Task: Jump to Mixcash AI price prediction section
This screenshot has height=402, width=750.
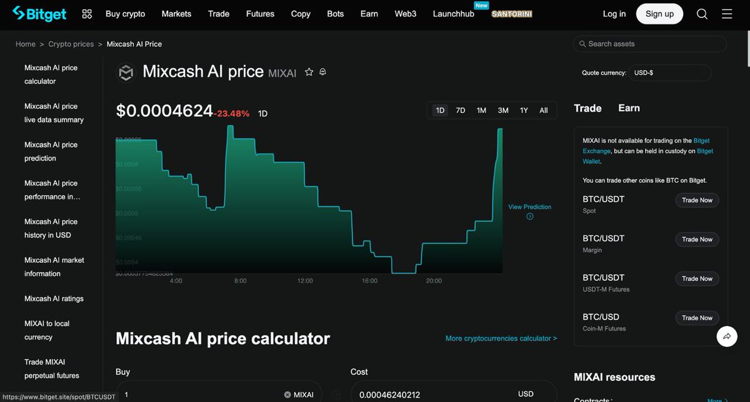Action: pyautogui.click(x=51, y=151)
